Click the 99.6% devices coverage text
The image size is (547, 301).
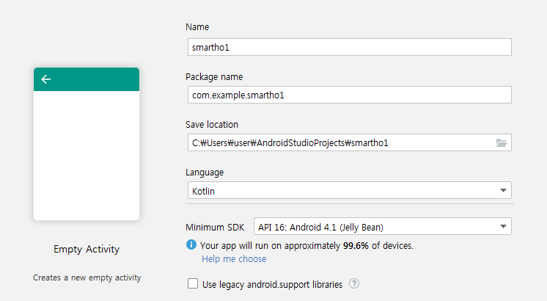click(x=306, y=246)
